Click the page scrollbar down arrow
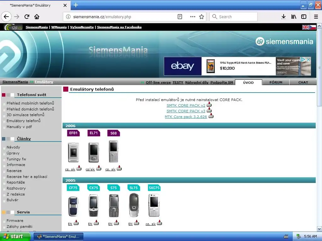The image size is (322, 241). pyautogui.click(x=319, y=229)
